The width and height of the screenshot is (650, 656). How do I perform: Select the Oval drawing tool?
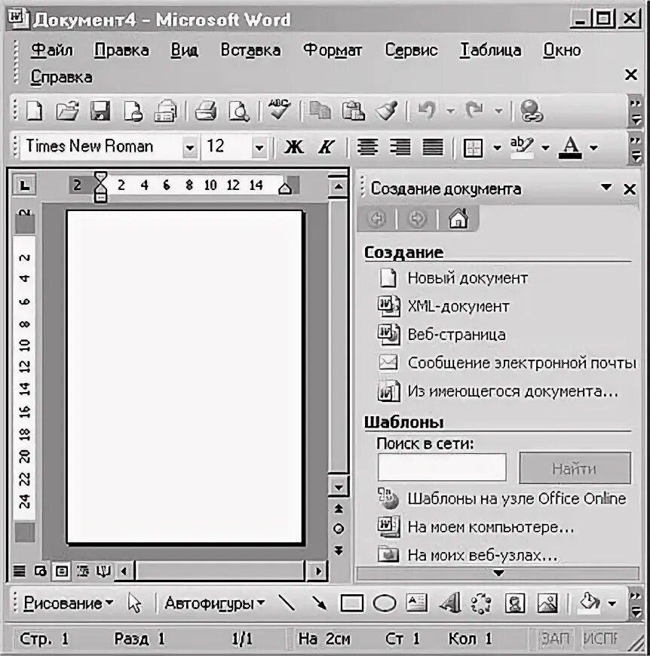(x=385, y=603)
